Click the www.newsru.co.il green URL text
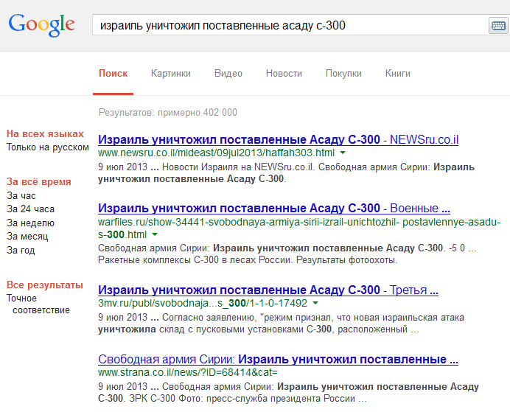 (216, 153)
